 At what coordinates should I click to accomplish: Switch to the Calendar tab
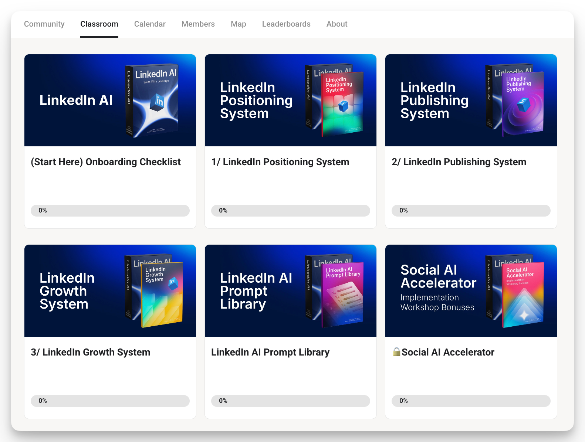pyautogui.click(x=150, y=24)
